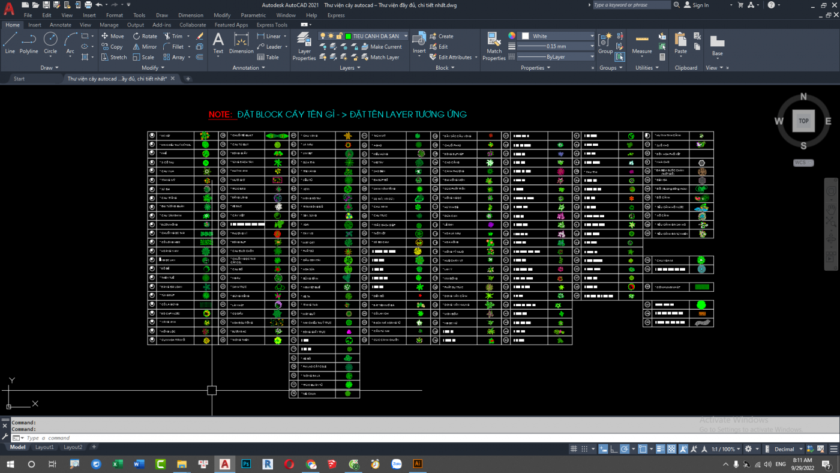Click the command line input field
The width and height of the screenshot is (840, 473).
240,438
